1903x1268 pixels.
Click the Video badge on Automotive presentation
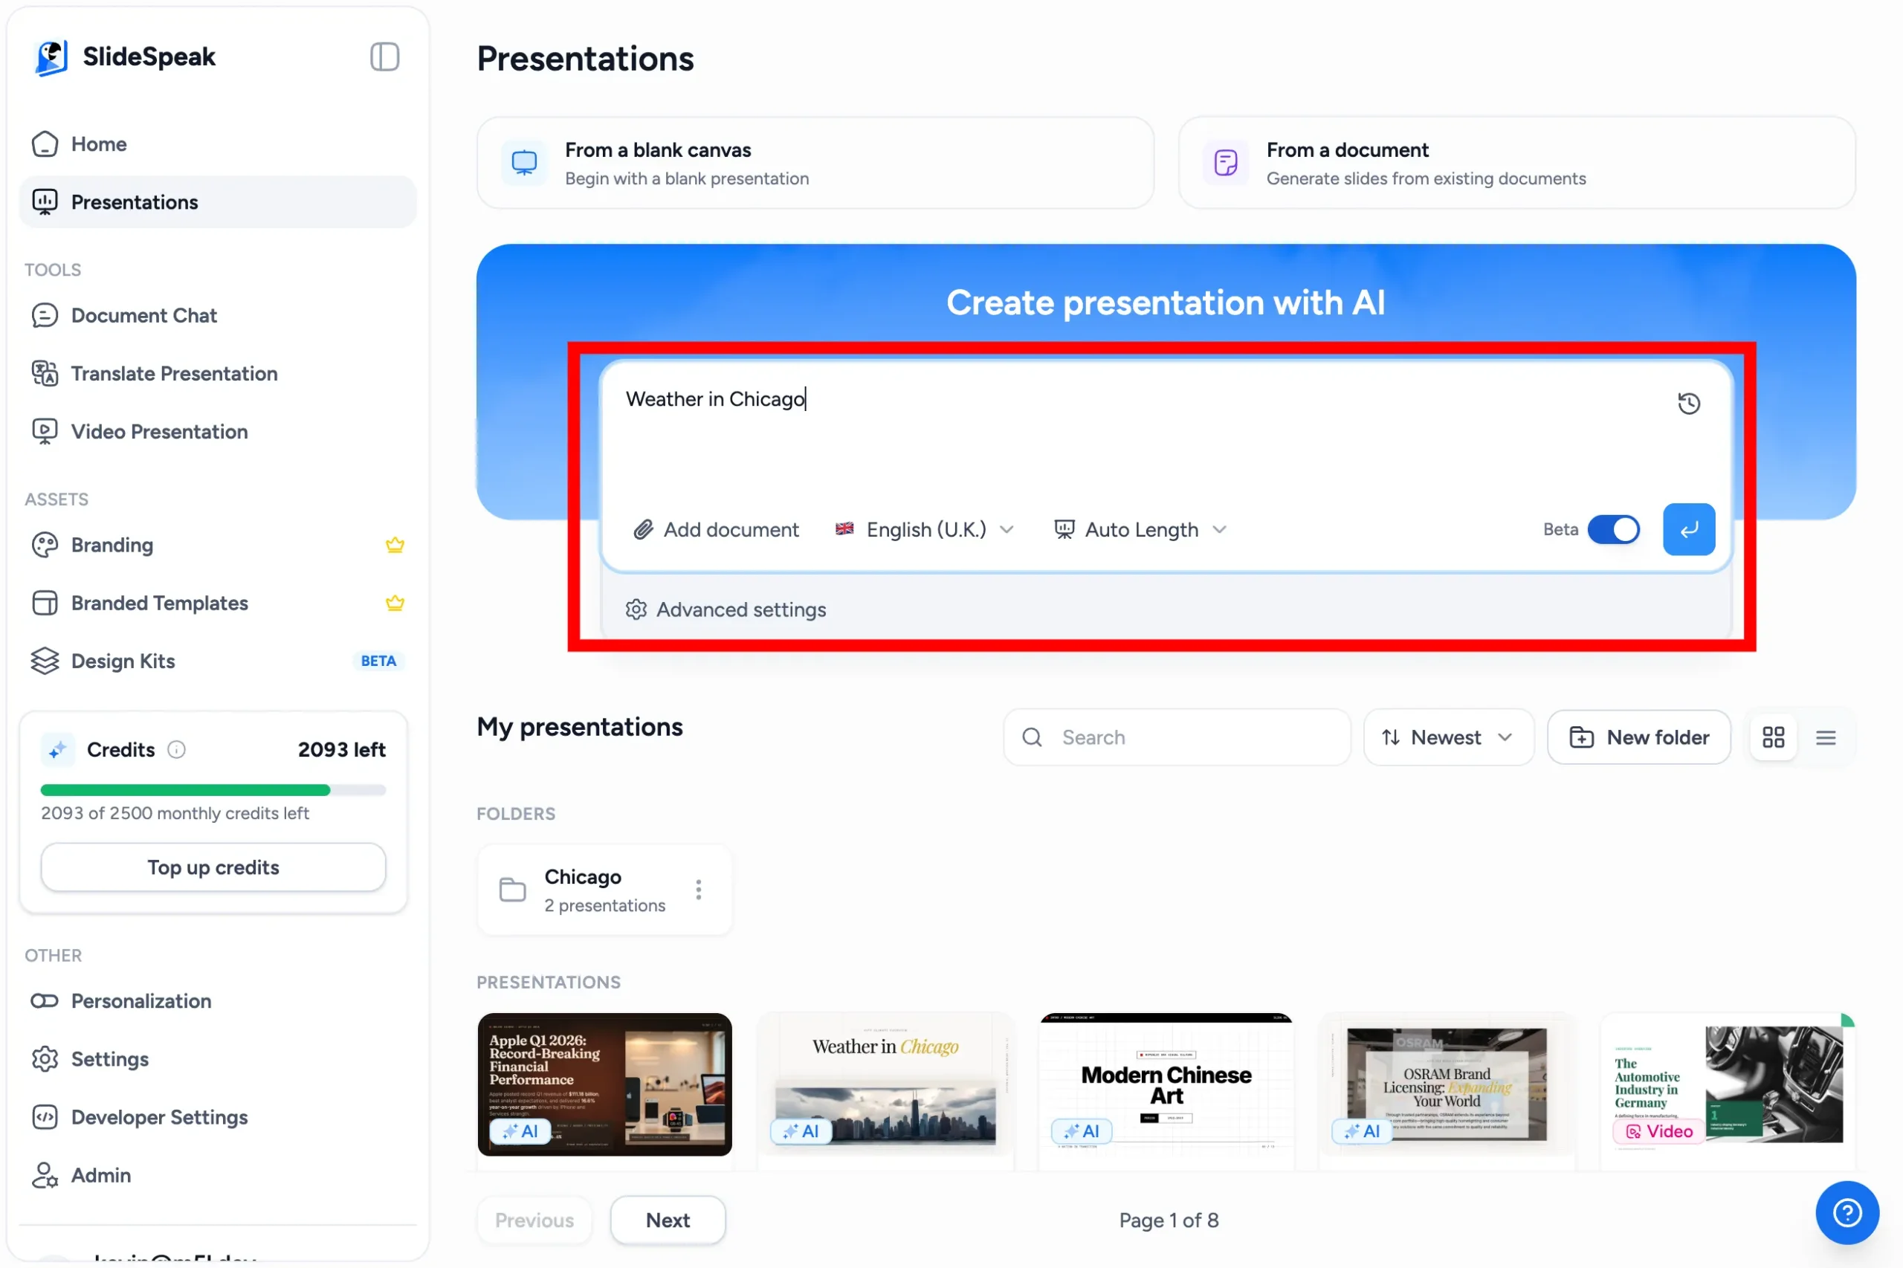coord(1658,1130)
